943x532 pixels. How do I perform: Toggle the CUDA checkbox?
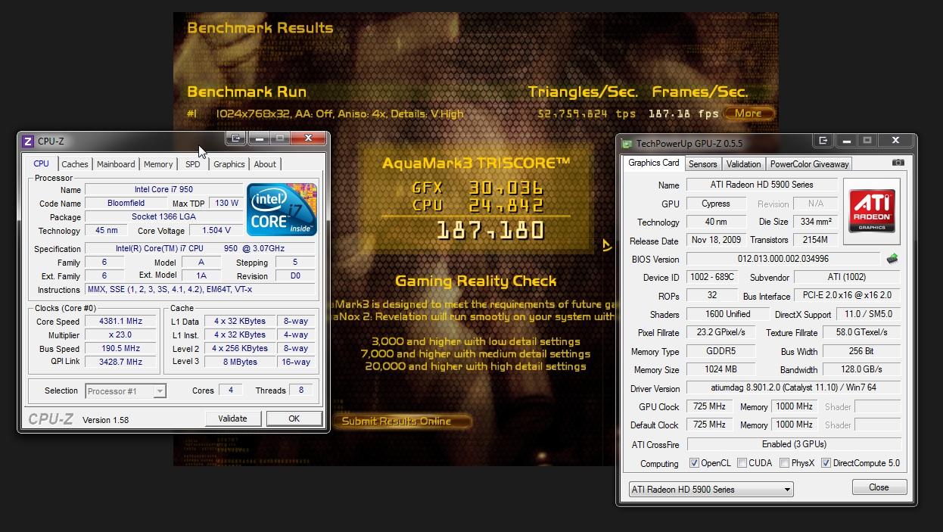pyautogui.click(x=742, y=463)
